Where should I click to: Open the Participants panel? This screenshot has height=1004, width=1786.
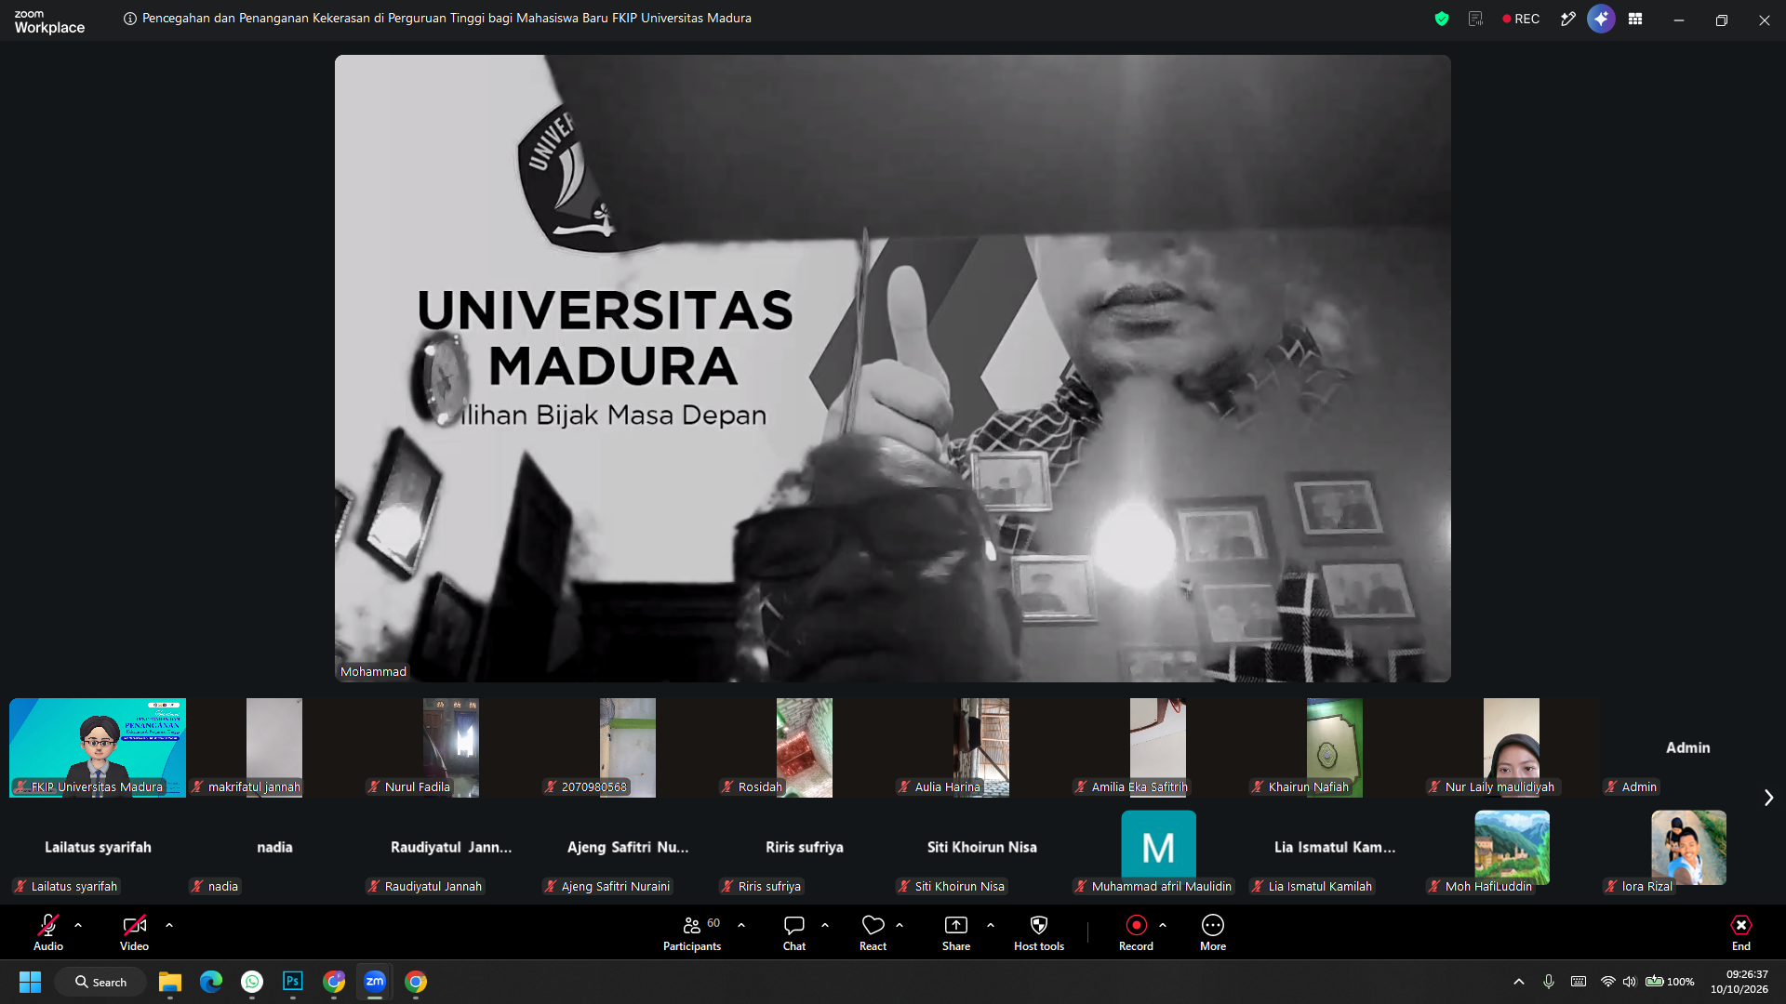coord(692,932)
